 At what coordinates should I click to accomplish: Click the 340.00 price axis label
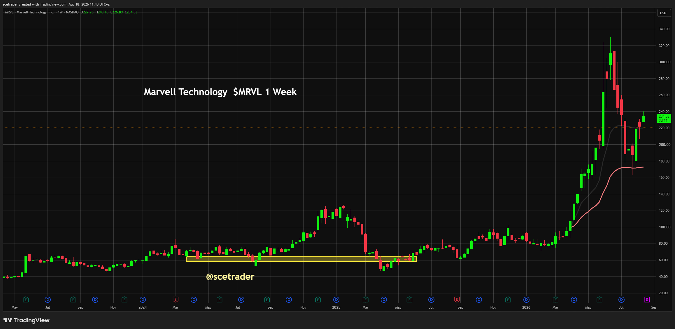pyautogui.click(x=664, y=29)
